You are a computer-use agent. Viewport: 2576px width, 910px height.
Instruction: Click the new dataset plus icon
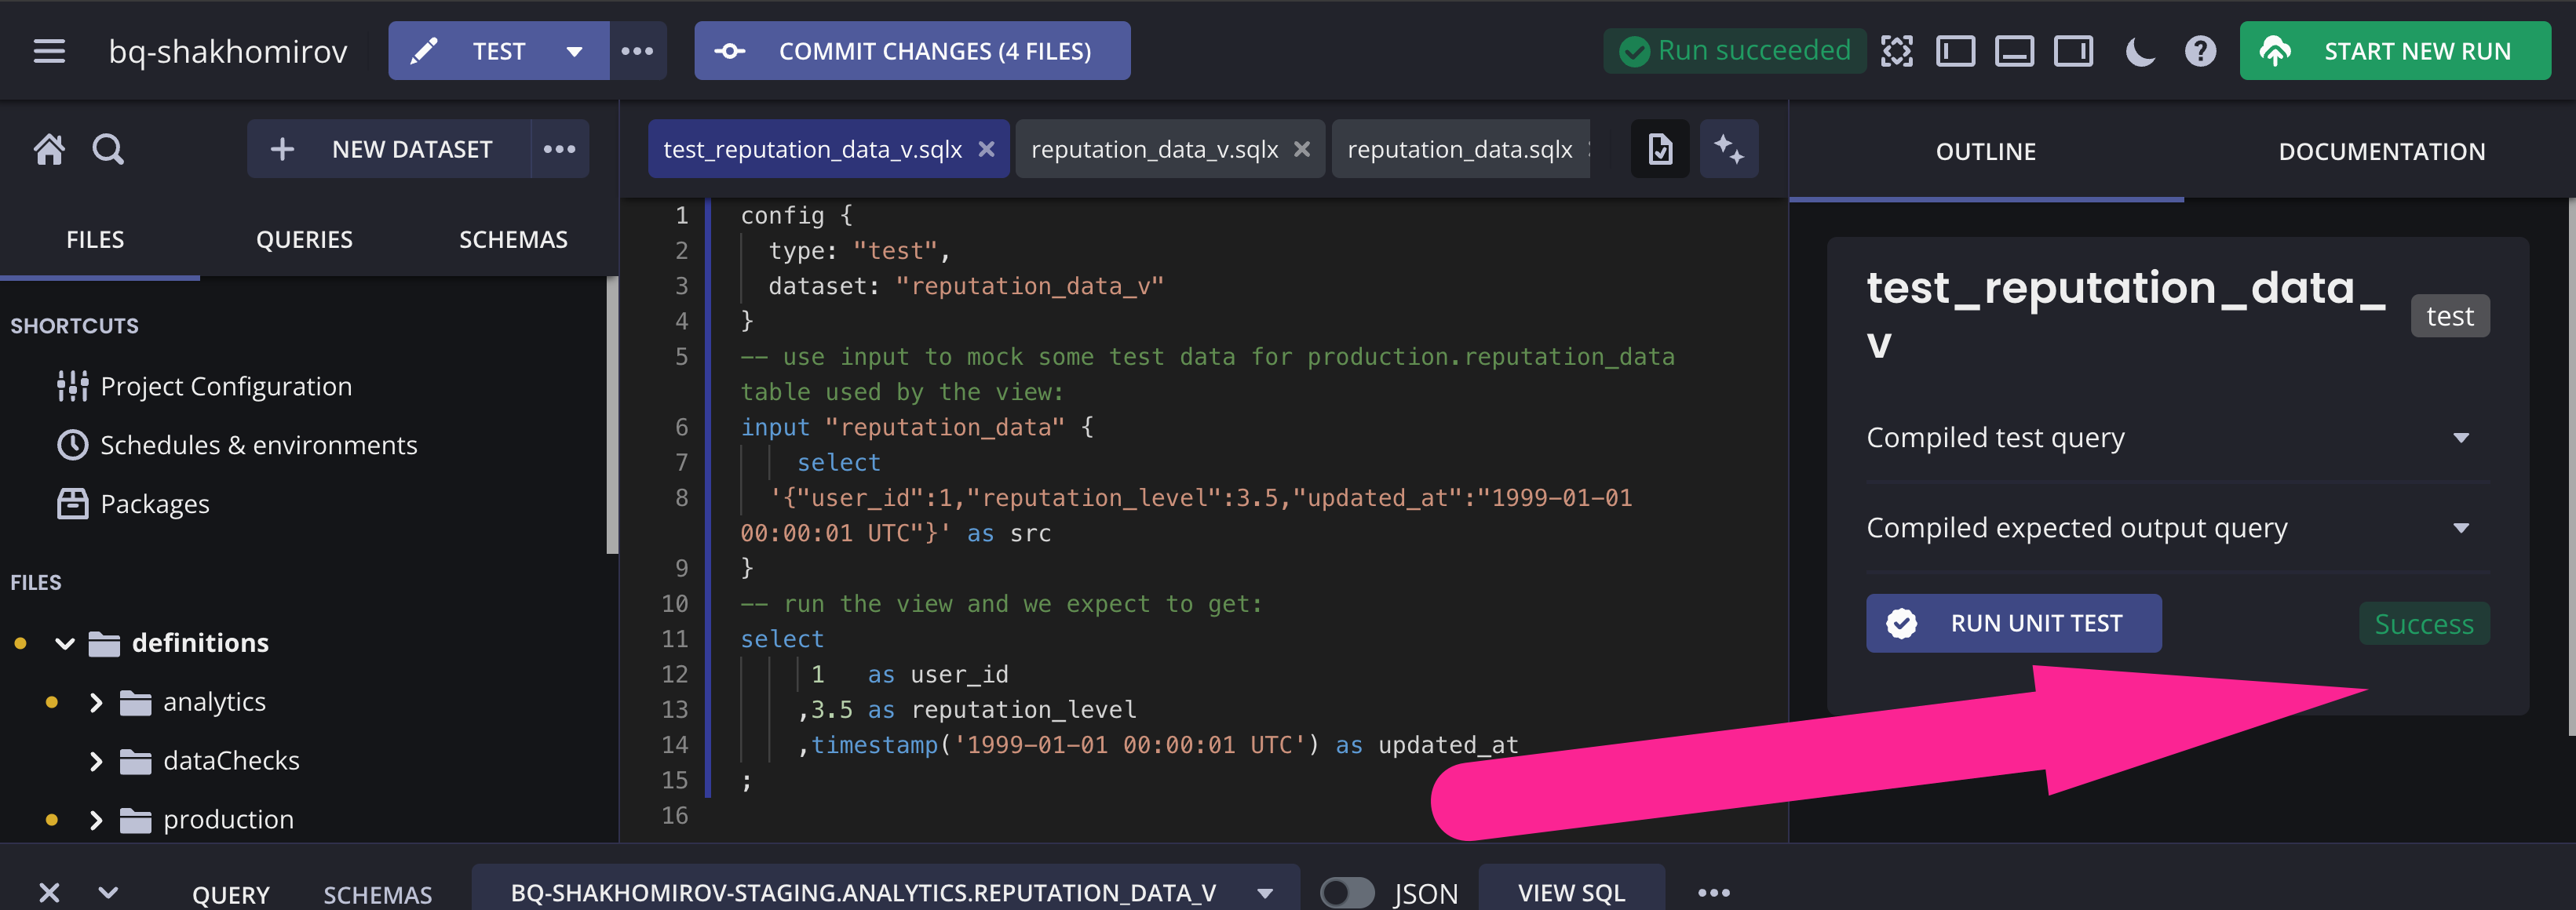pyautogui.click(x=281, y=150)
